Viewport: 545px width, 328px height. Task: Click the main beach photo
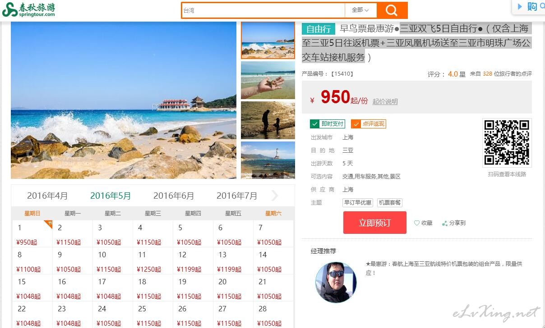tap(124, 100)
